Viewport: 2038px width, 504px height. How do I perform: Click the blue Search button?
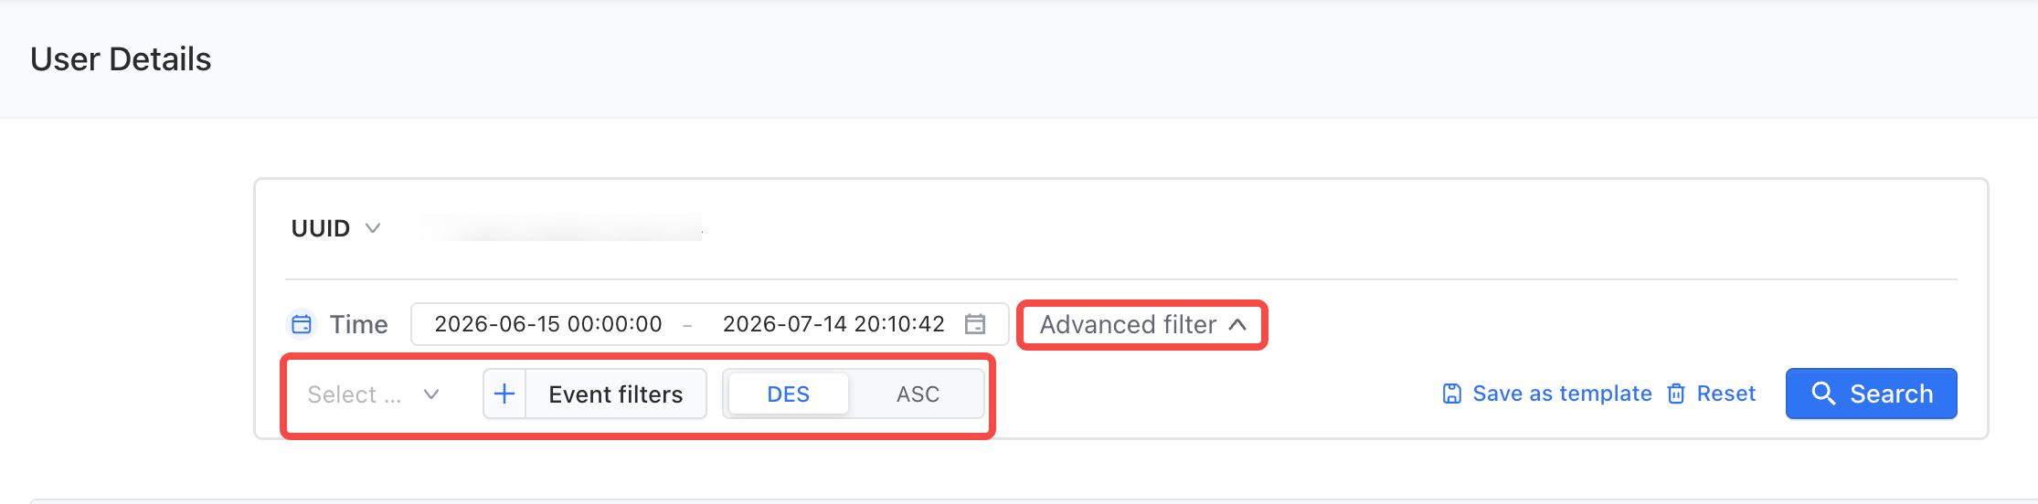click(1871, 394)
